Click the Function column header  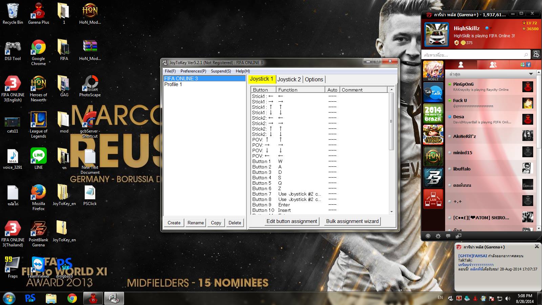[301, 89]
